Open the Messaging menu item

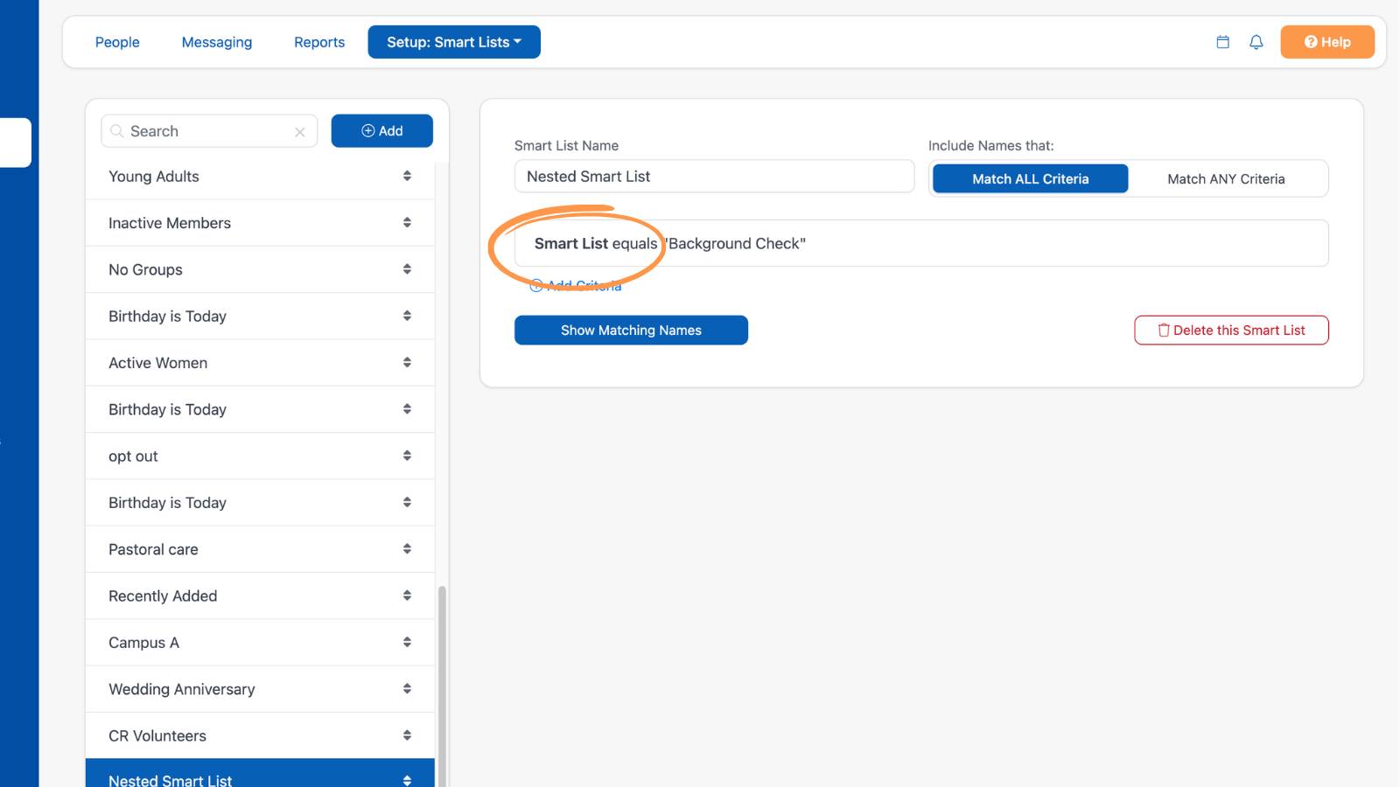[217, 42]
